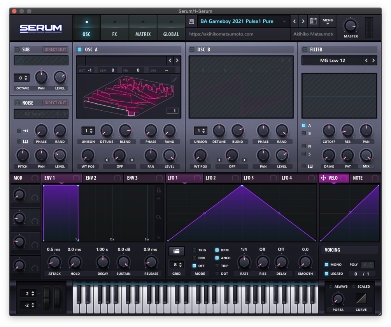391x327 pixels.
Task: Disable OSC A power switch
Action: [x=79, y=49]
